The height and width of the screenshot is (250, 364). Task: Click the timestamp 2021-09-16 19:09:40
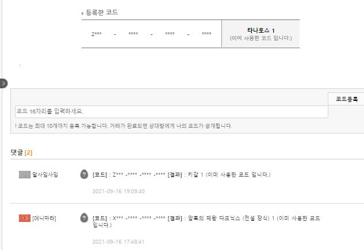pyautogui.click(x=118, y=191)
